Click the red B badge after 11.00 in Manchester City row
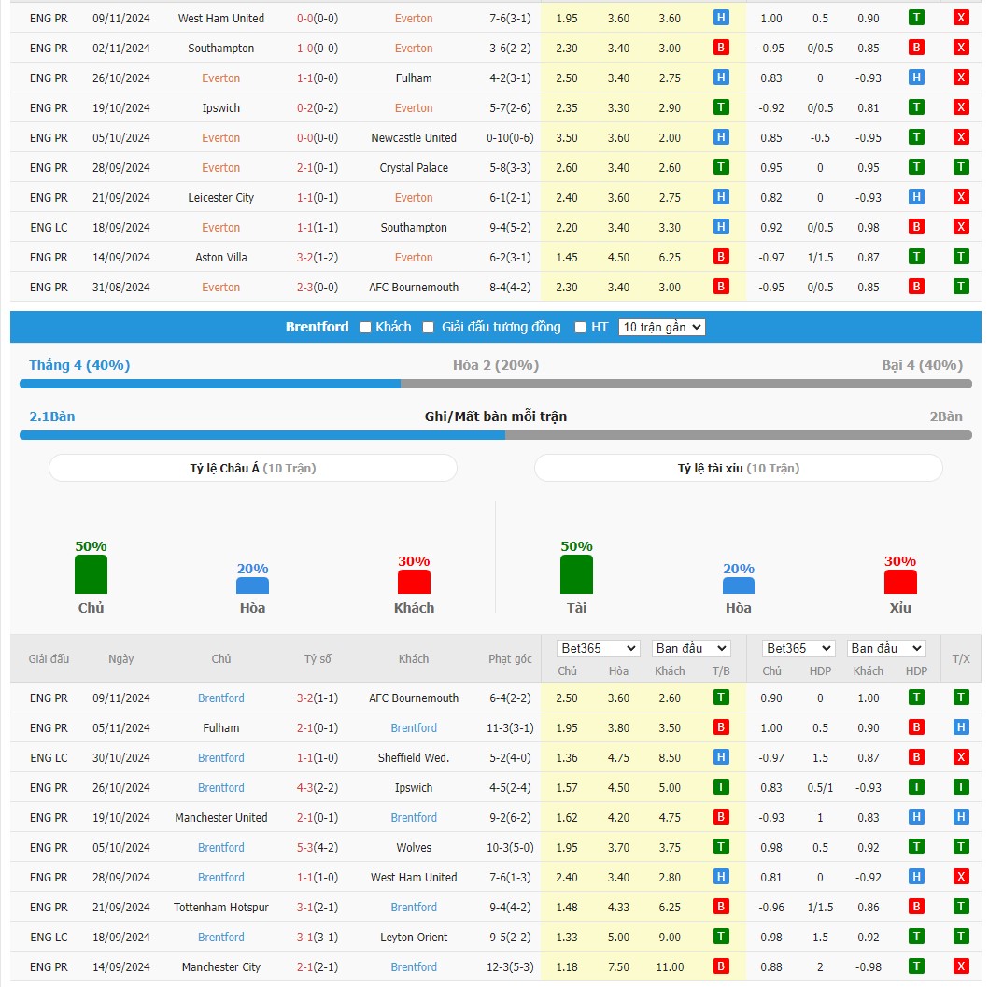This screenshot has width=989, height=987. pyautogui.click(x=721, y=966)
